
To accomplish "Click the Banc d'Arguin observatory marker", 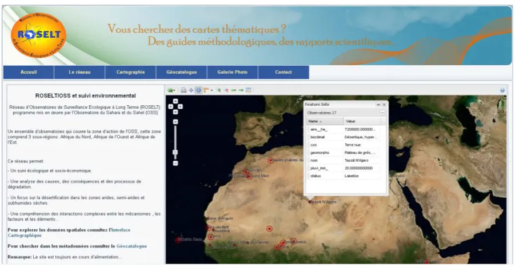I will [207, 218].
